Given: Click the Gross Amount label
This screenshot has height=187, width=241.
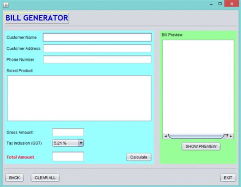Looking at the screenshot, I should (x=20, y=132).
